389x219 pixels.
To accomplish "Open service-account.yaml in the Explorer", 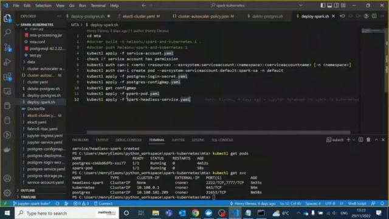I will point(46,182).
